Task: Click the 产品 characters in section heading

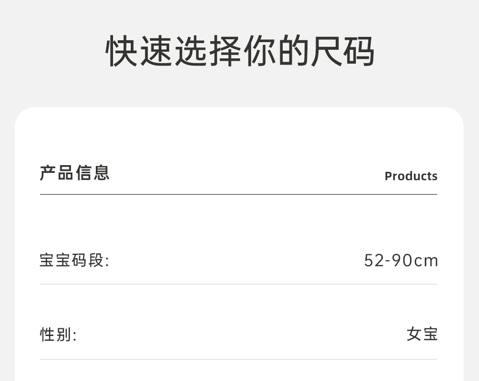Action: coord(57,173)
